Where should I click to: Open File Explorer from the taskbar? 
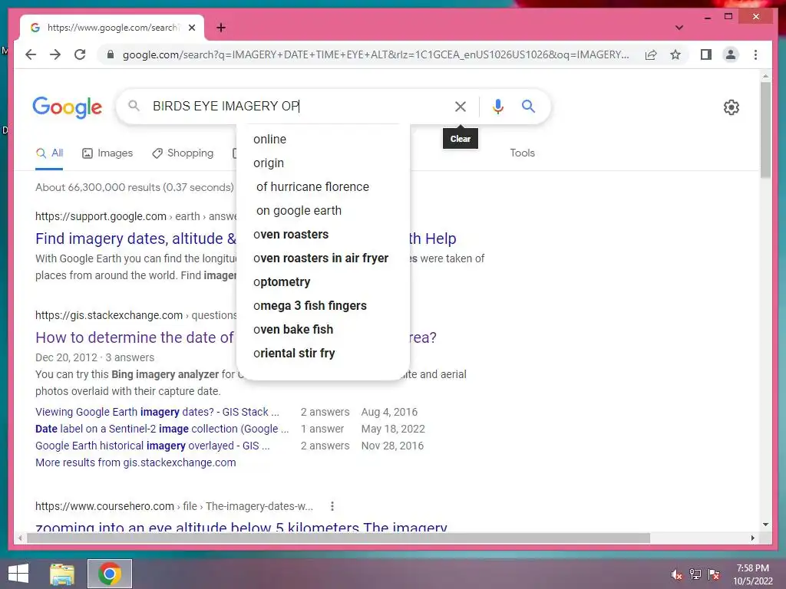[x=62, y=574]
